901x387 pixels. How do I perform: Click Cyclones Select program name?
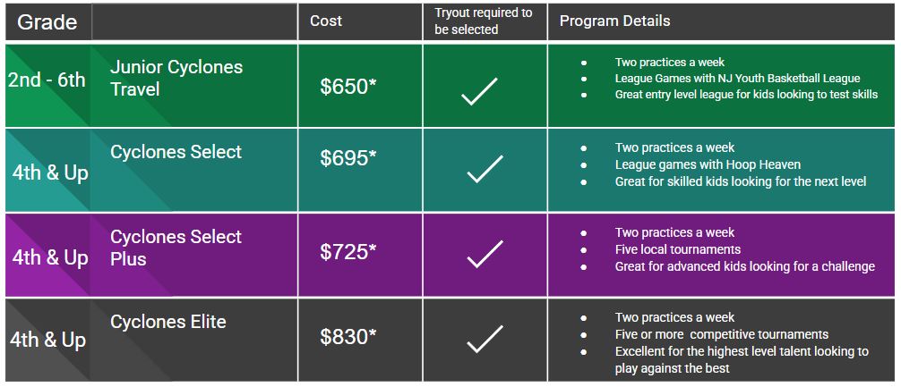pos(176,152)
